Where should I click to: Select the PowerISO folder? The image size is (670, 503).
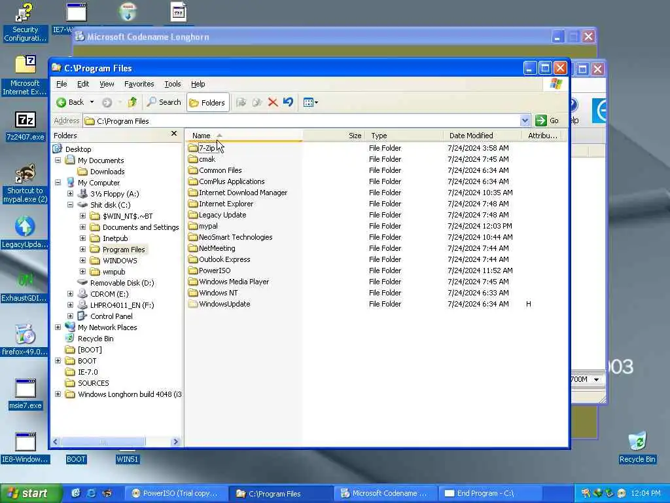click(x=209, y=270)
